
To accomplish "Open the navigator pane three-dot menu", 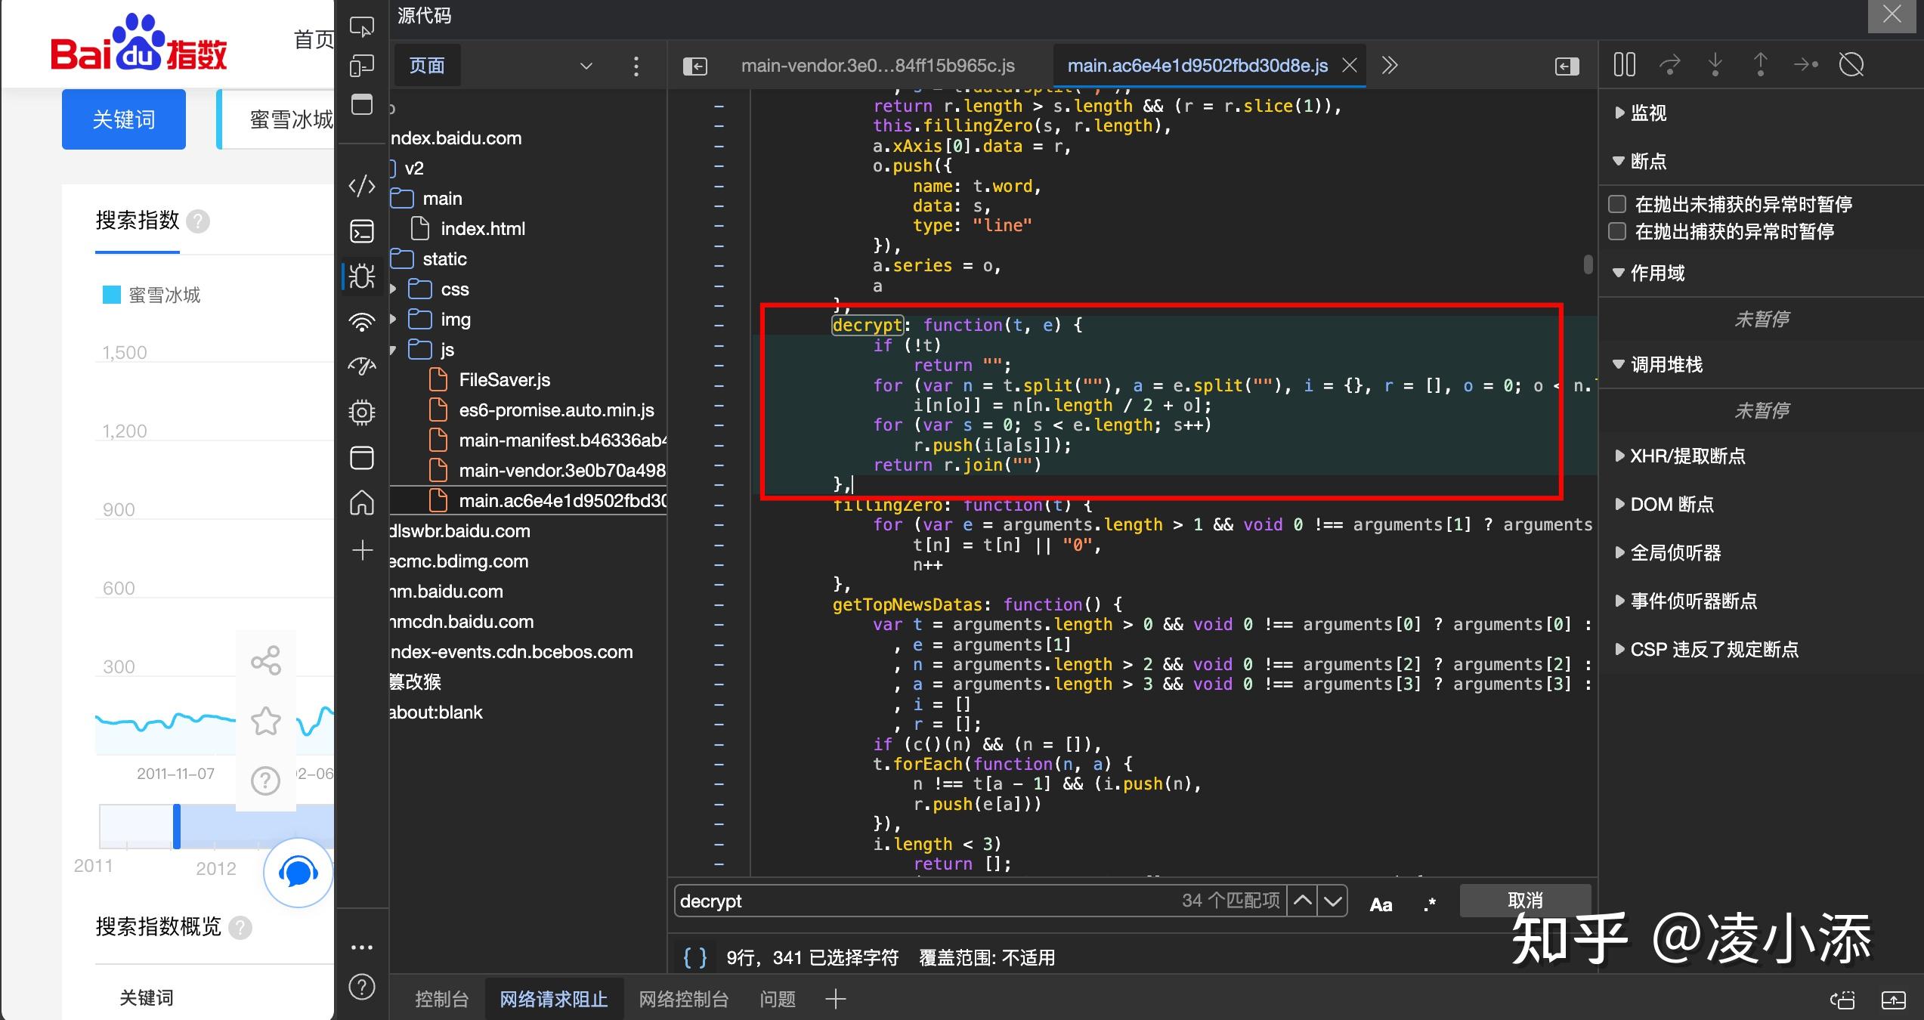I will pyautogui.click(x=636, y=66).
